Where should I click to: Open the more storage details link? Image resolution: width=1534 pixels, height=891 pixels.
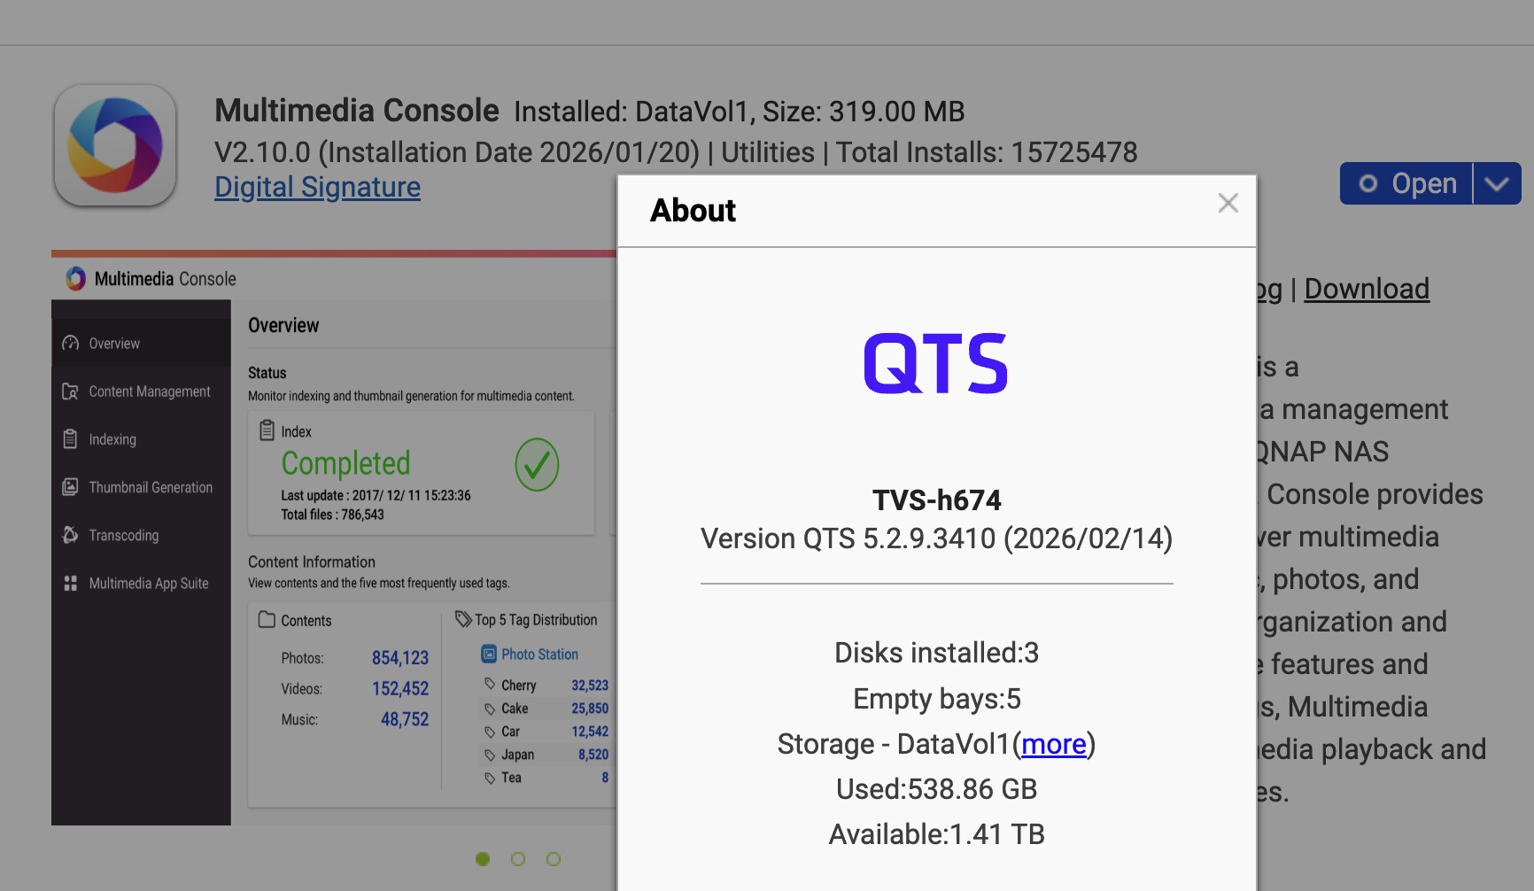coord(1053,744)
